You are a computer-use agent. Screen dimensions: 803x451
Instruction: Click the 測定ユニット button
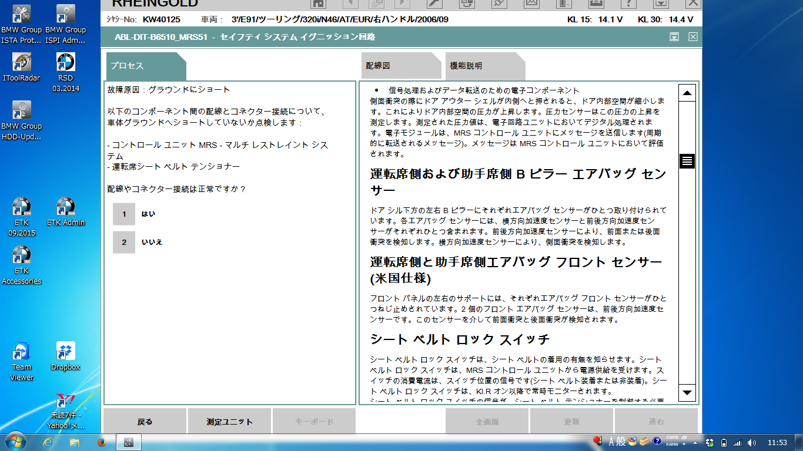click(x=229, y=422)
